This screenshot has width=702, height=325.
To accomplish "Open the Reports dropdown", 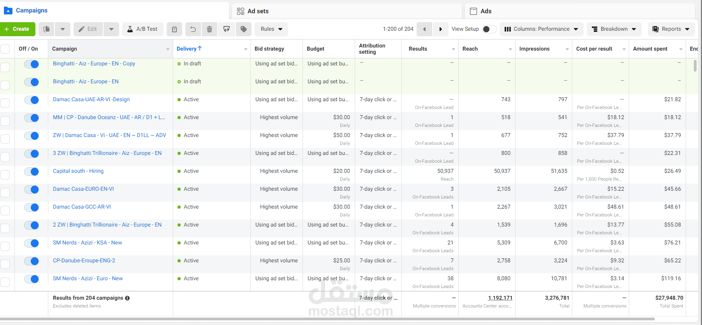I will [x=672, y=29].
